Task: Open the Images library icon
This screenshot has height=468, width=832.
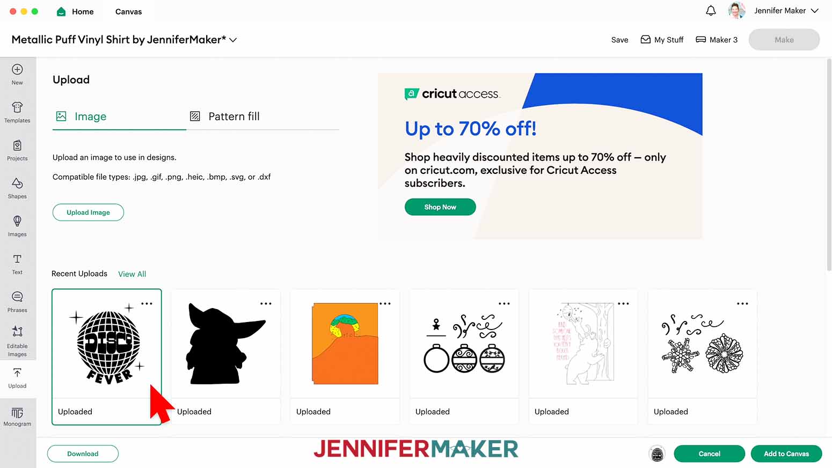Action: 17,226
